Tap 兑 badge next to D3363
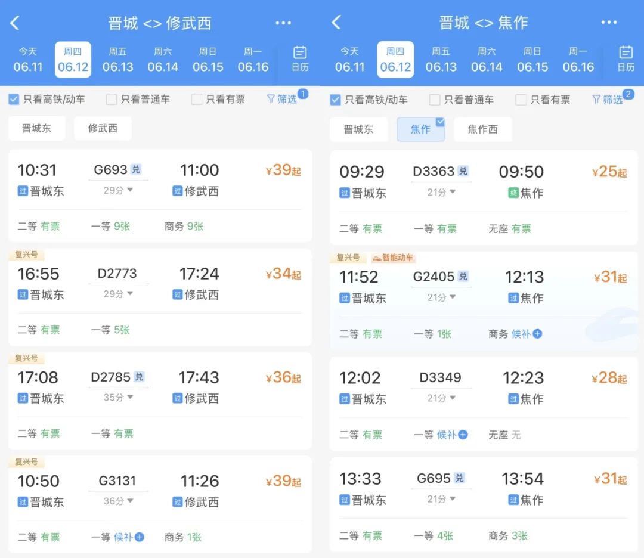 point(463,171)
